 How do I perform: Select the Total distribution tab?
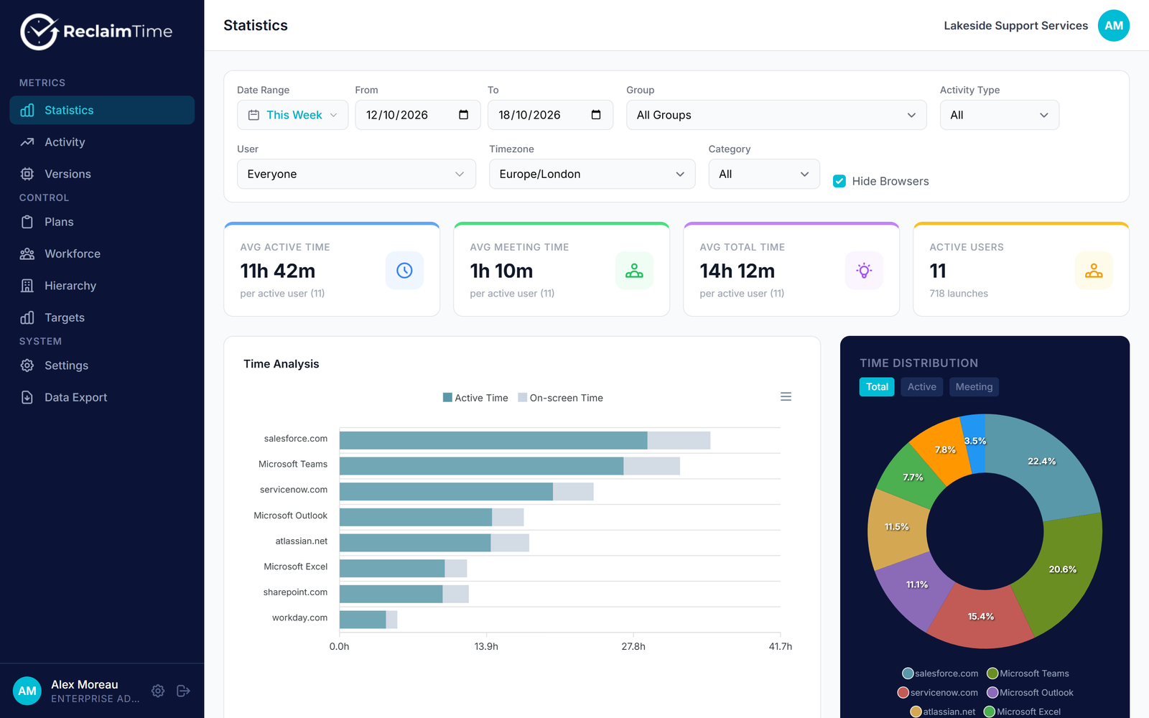[877, 387]
